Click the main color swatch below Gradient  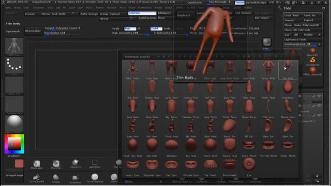pyautogui.click(x=19, y=163)
